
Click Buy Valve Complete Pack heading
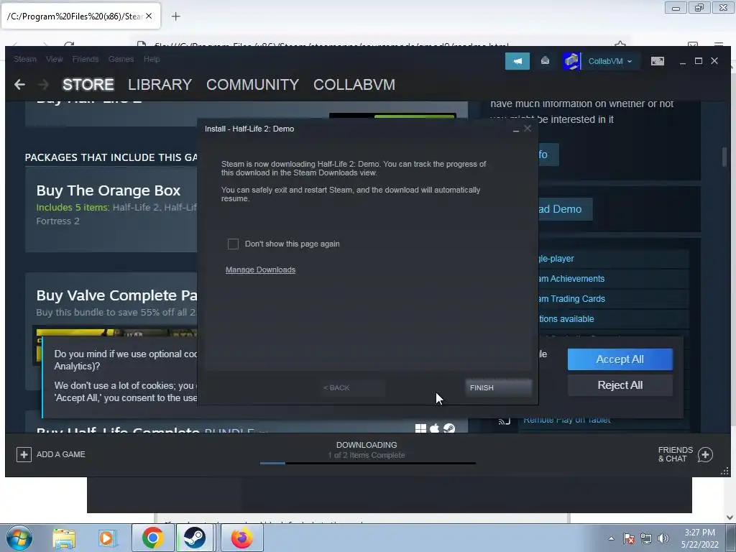[x=116, y=295]
